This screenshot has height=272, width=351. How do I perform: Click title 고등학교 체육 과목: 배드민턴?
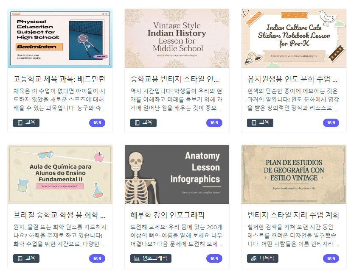click(59, 79)
